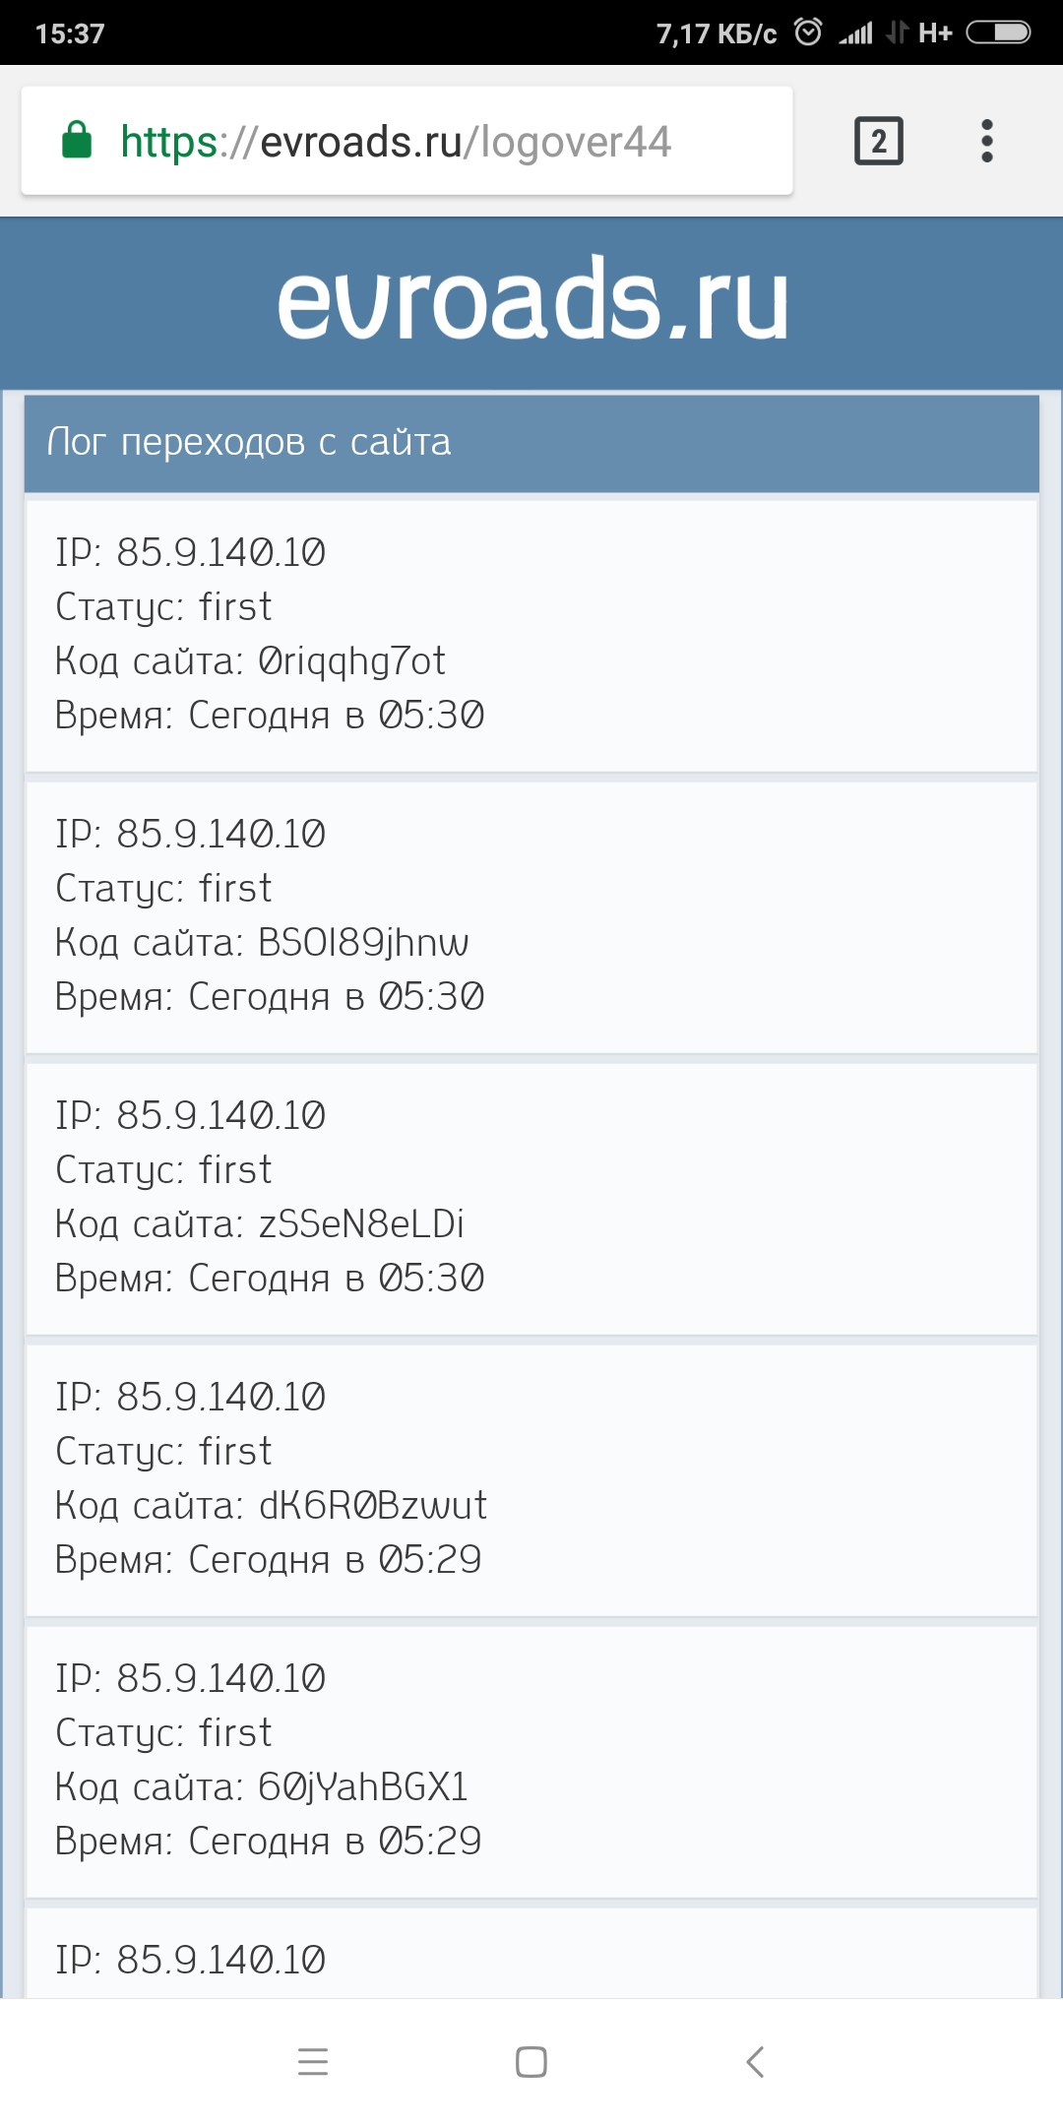Select log entry with code dK6R0Bzwut
Viewport: 1063px width, 2126px height.
coord(531,1479)
